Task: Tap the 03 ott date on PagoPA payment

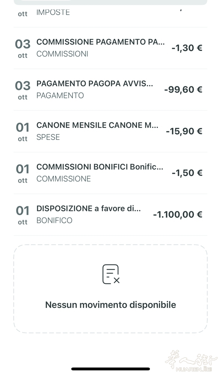Action: [x=23, y=90]
